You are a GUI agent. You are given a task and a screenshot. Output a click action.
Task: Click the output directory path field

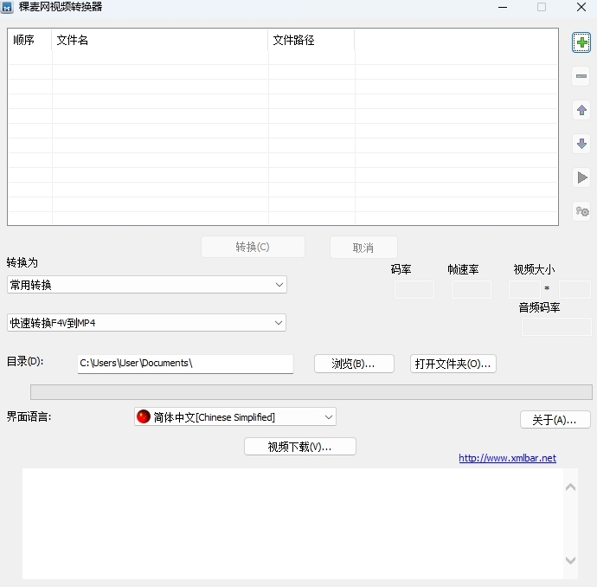click(x=185, y=364)
